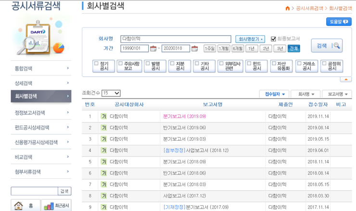Check the 기타공시 filter checkbox
The width and height of the screenshot is (356, 211).
click(x=197, y=63)
